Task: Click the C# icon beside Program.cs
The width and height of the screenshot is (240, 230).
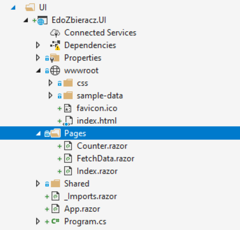Action: 55,221
